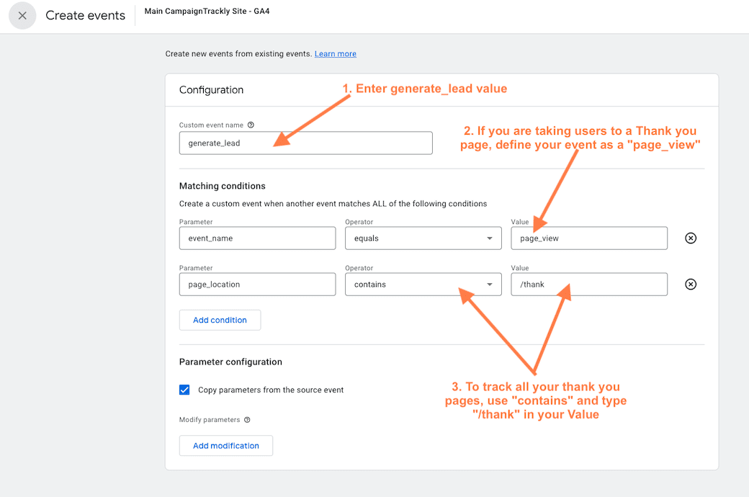Click the Add modification button
This screenshot has width=749, height=497.
point(225,445)
